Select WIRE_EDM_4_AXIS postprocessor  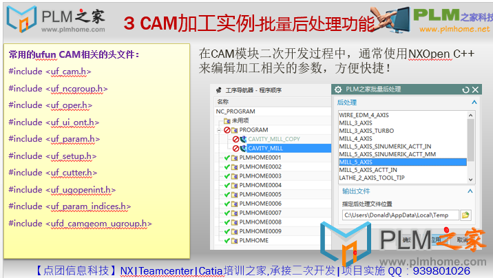click(x=364, y=115)
